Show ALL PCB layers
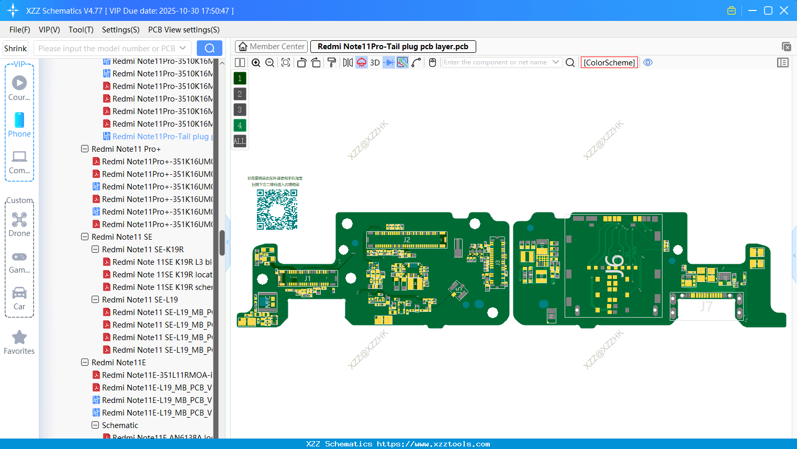 240,141
